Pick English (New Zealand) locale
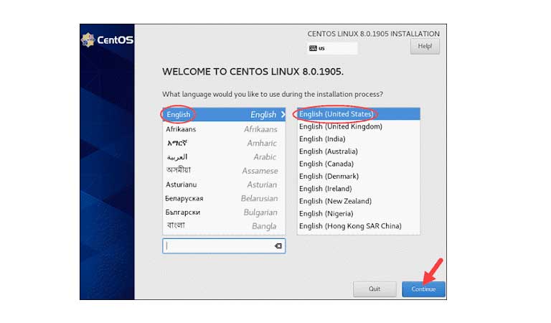The image size is (551, 323). [359, 201]
